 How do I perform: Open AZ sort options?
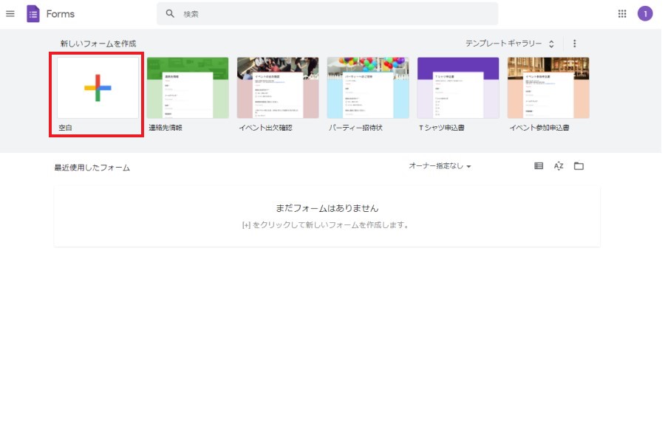pyautogui.click(x=559, y=166)
